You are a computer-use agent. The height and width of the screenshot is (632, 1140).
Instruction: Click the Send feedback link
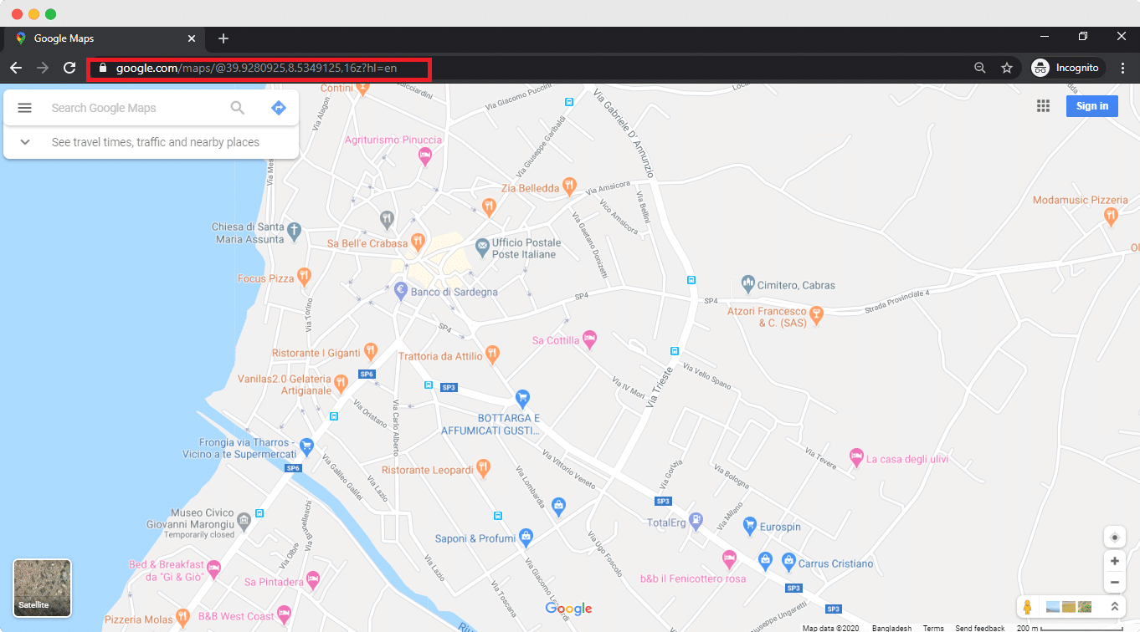point(980,628)
